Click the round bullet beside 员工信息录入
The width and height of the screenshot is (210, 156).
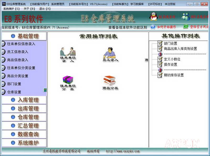coord(3,52)
